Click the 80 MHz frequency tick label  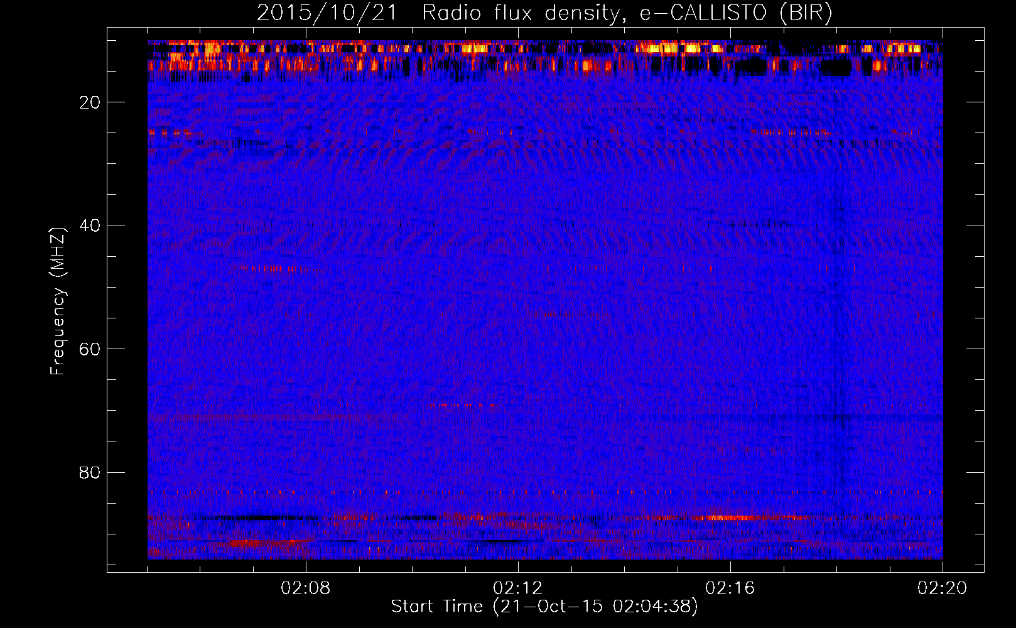pyautogui.click(x=90, y=472)
